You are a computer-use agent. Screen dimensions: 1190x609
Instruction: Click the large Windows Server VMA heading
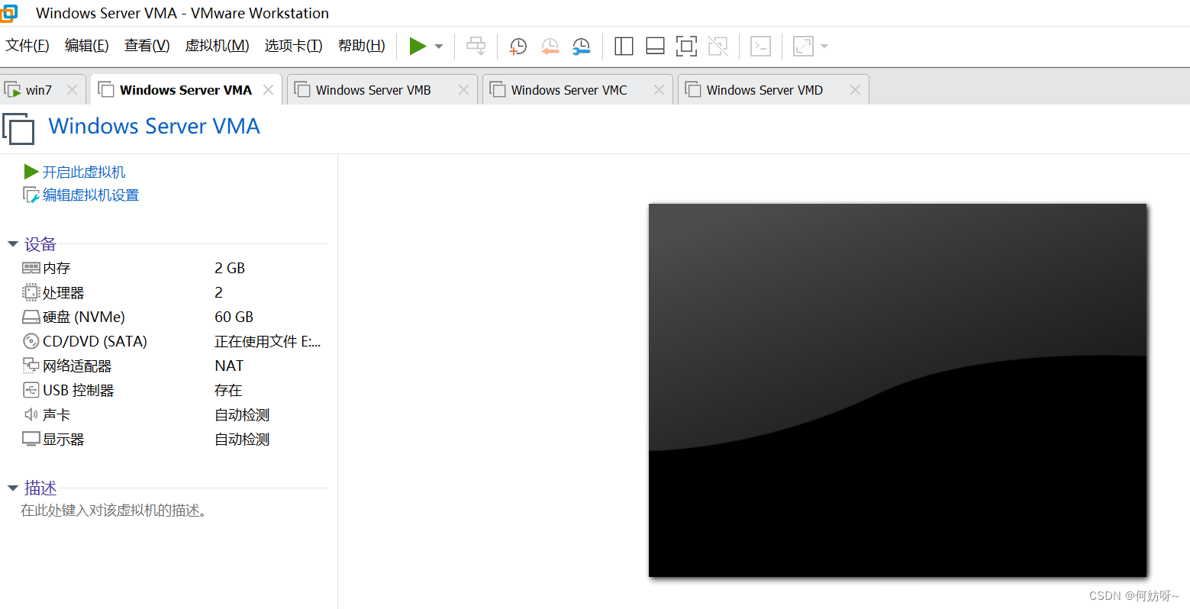[154, 126]
